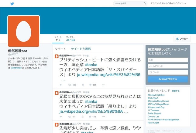Open the Ryan Knight trend
The image size is (196, 133).
tap(153, 123)
